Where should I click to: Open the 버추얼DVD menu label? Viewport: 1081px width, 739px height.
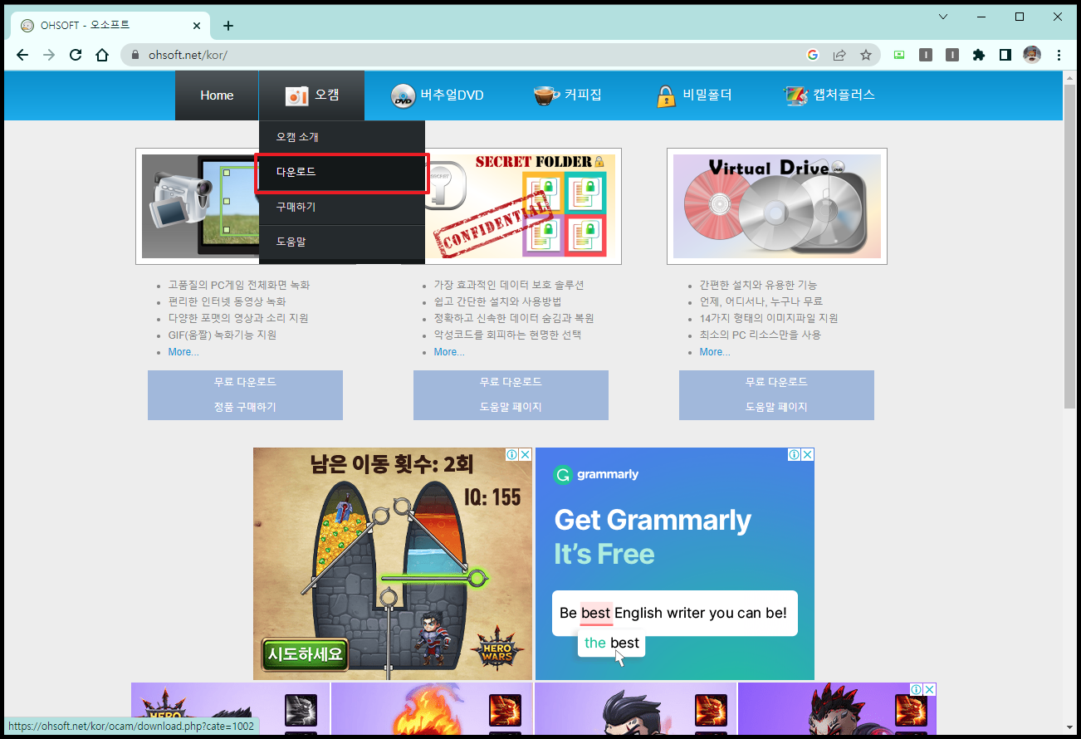(452, 95)
